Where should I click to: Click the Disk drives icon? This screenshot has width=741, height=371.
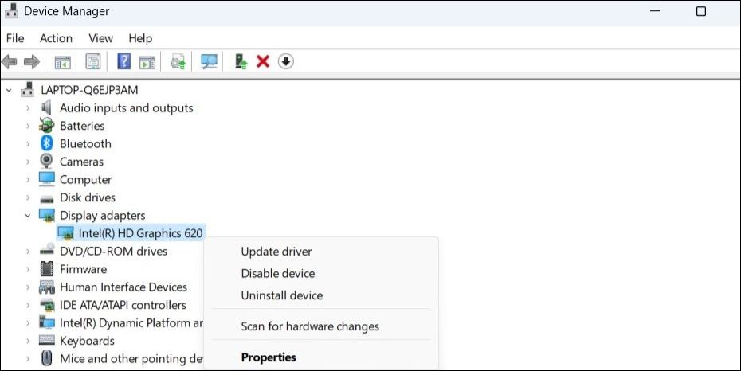pyautogui.click(x=47, y=198)
